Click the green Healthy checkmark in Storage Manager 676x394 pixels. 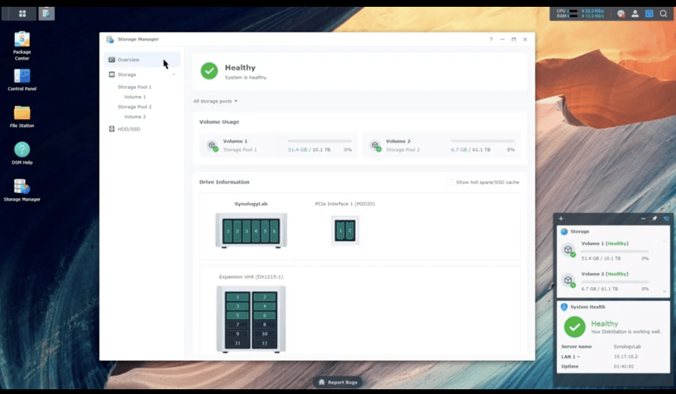tap(209, 71)
